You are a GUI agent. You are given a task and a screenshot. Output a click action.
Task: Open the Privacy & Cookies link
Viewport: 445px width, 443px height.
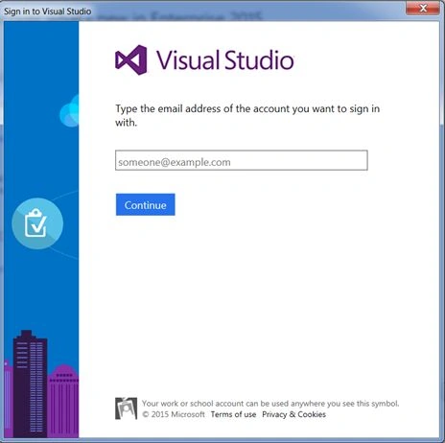click(x=293, y=414)
